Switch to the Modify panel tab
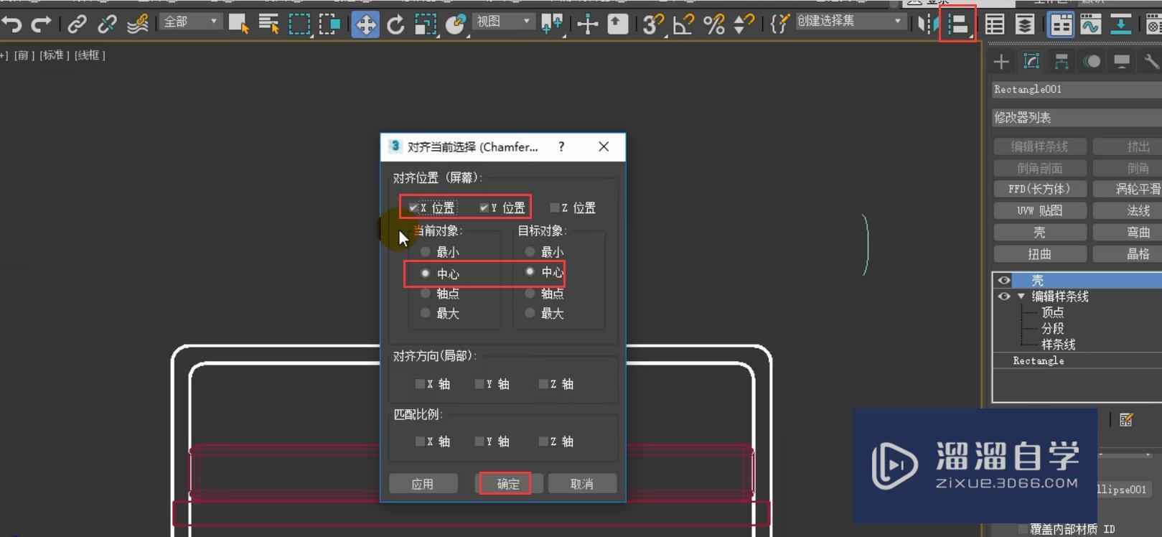Viewport: 1162px width, 537px height. click(1031, 62)
